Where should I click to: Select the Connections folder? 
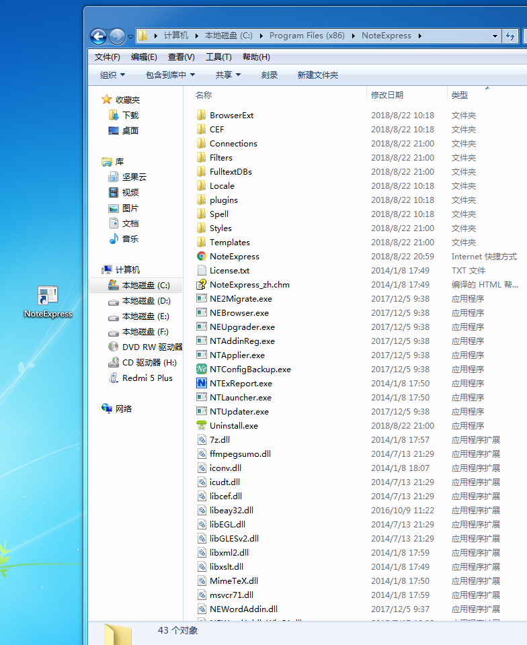coord(227,143)
